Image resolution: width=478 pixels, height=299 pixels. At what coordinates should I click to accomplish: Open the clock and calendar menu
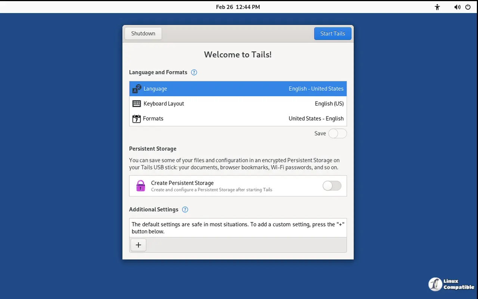238,7
